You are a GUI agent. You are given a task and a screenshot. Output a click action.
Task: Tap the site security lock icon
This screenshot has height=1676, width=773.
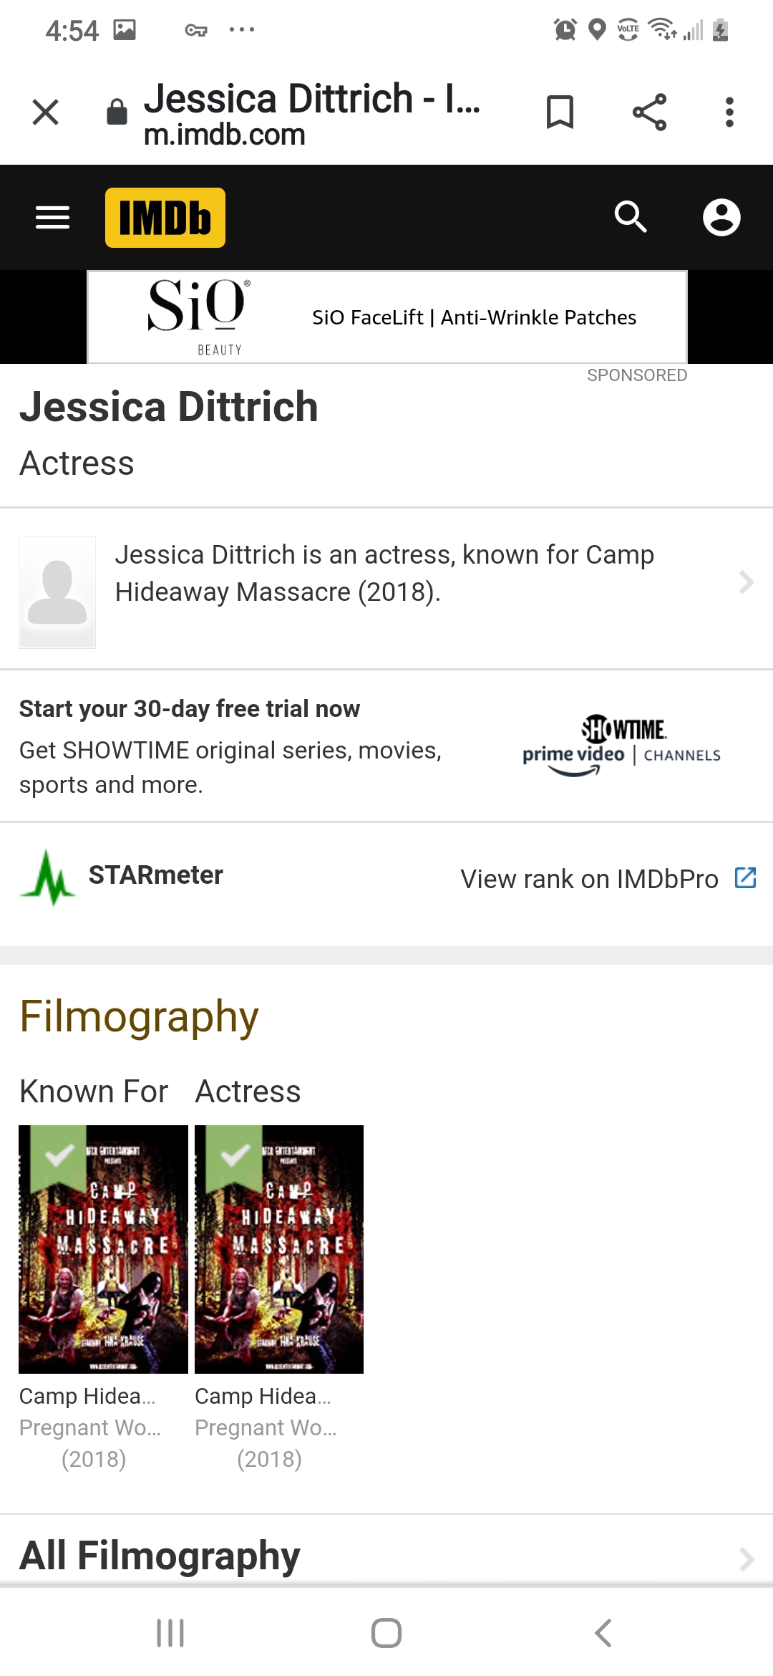117,112
